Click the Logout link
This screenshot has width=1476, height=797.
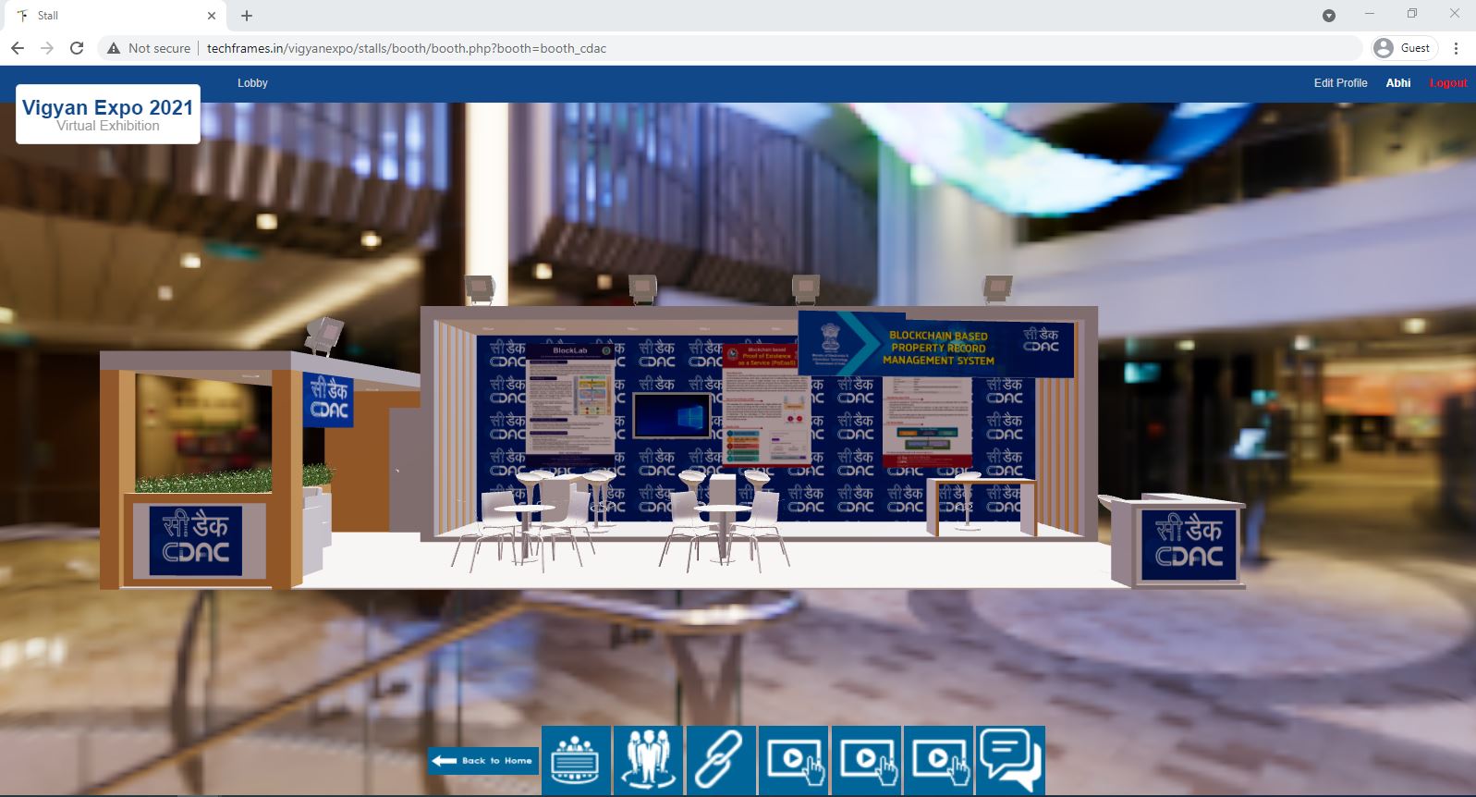(x=1448, y=83)
